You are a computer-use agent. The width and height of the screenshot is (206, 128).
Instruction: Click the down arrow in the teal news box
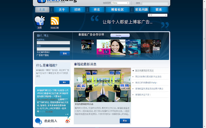pos(68,114)
